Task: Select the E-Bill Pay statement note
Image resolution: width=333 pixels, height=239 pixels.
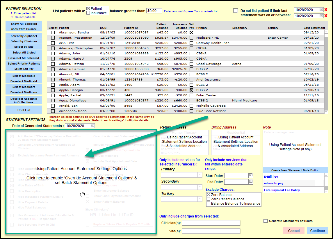Action: (271, 176)
